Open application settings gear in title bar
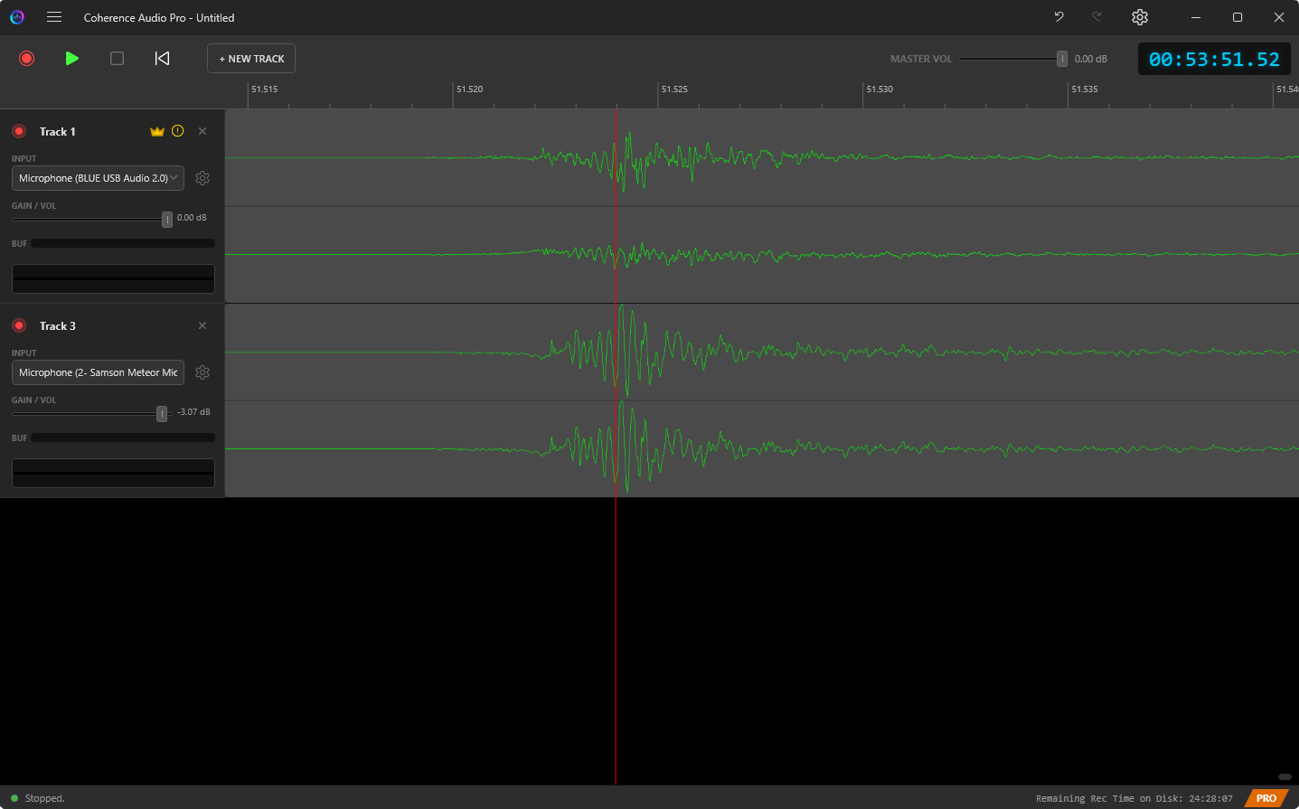The image size is (1299, 809). (x=1140, y=17)
